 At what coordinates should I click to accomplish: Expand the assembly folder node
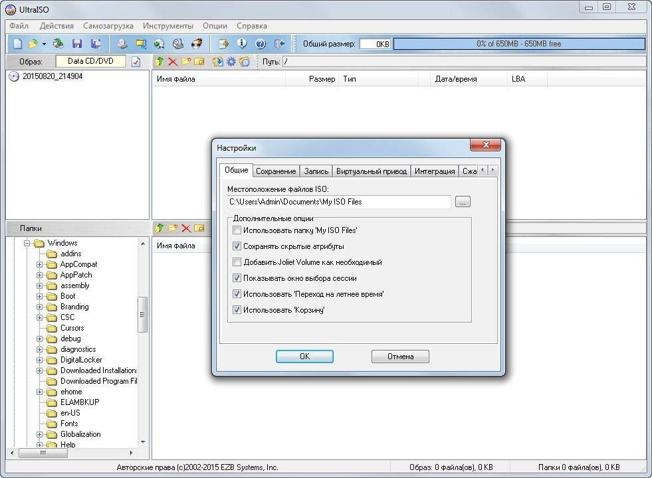coord(39,285)
